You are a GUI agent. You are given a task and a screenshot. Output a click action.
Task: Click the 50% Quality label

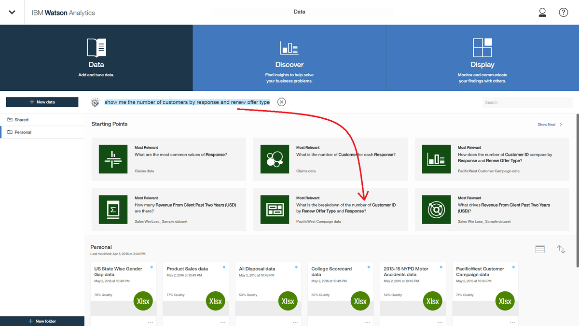pyautogui.click(x=320, y=295)
